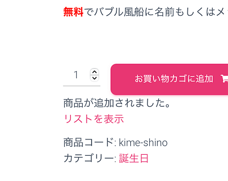228x181 pixels.
Task: Open the リストを表示 link
Action: click(x=93, y=119)
